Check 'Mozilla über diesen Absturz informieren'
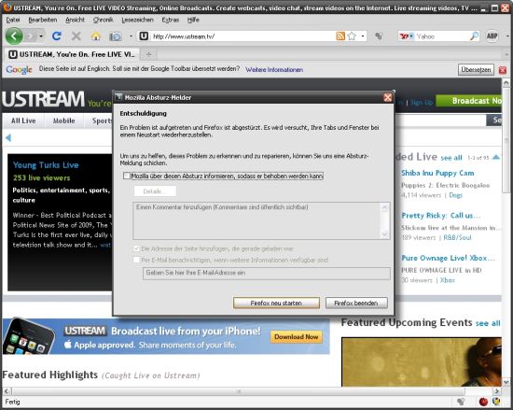This screenshot has width=513, height=410. (x=127, y=176)
